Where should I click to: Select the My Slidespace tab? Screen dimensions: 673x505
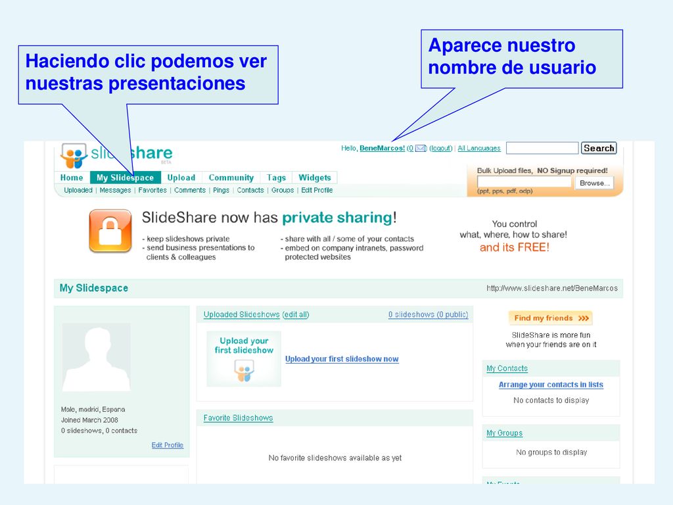point(125,178)
